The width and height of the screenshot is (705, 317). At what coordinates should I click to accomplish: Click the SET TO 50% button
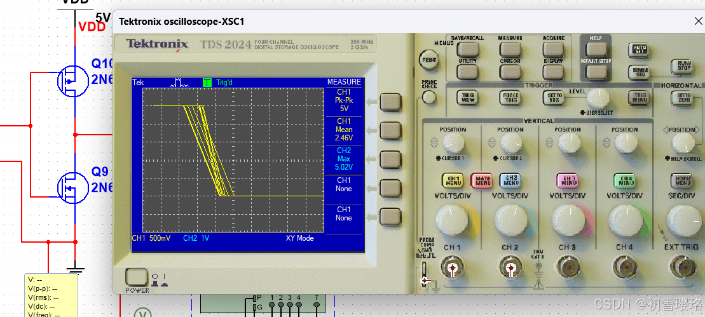point(553,97)
